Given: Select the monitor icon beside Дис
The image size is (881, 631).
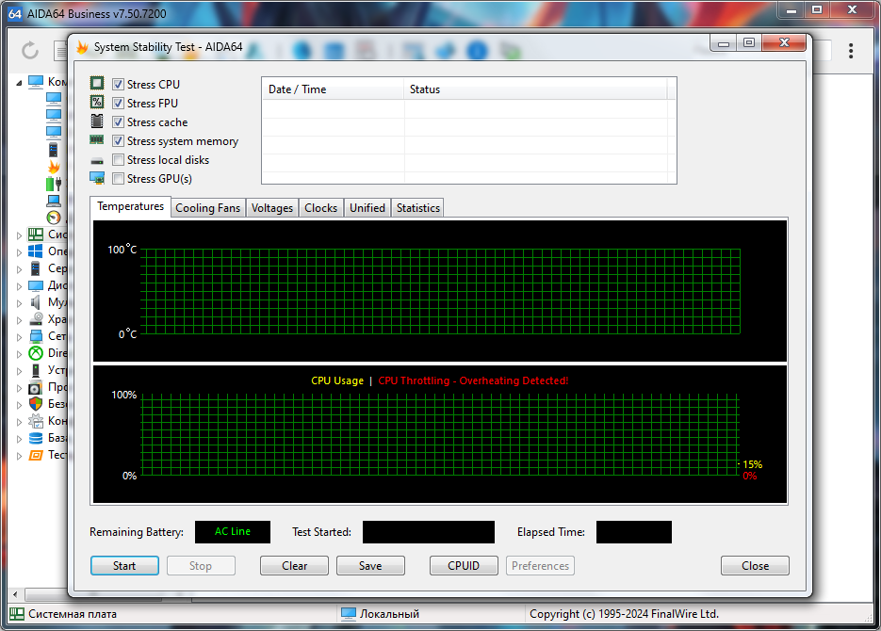Looking at the screenshot, I should (x=36, y=285).
